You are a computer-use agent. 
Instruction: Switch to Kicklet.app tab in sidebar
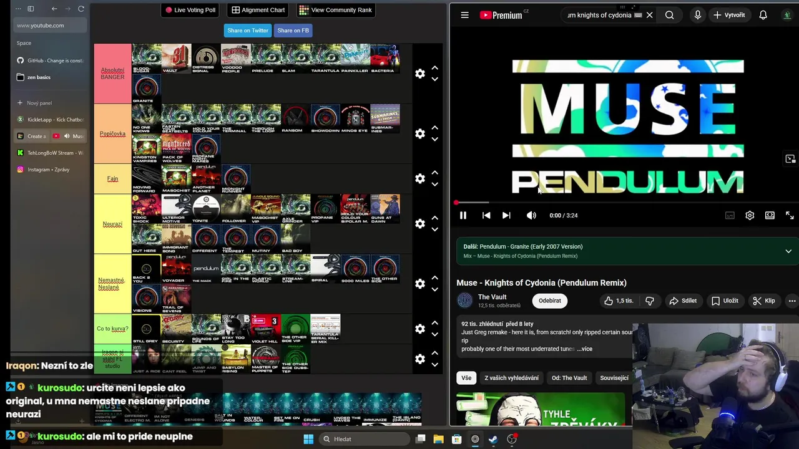pos(49,119)
